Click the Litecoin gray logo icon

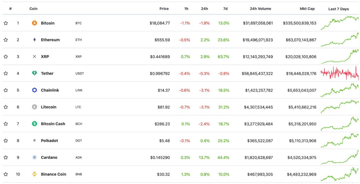[34, 107]
